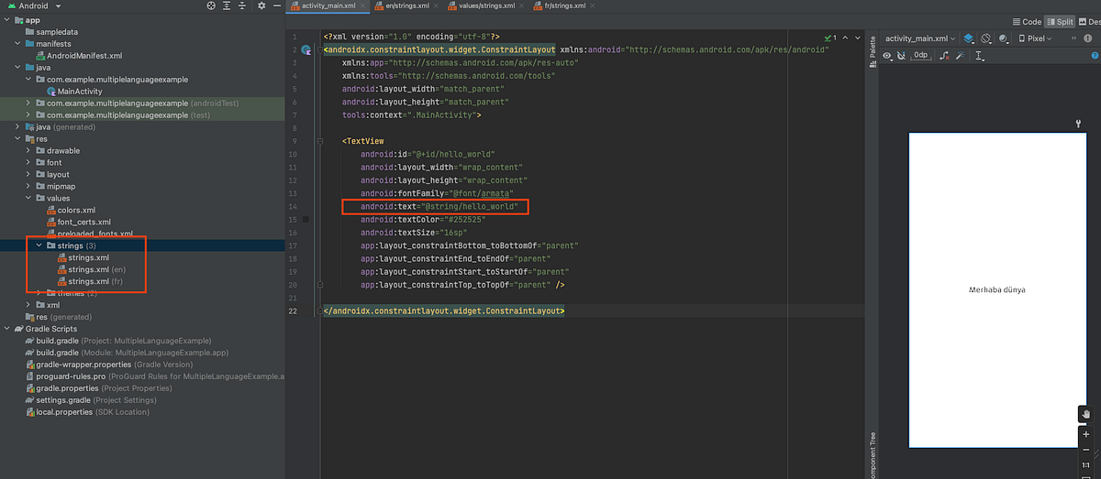The height and width of the screenshot is (479, 1101).
Task: Select MainActivity in project tree
Action: [74, 91]
